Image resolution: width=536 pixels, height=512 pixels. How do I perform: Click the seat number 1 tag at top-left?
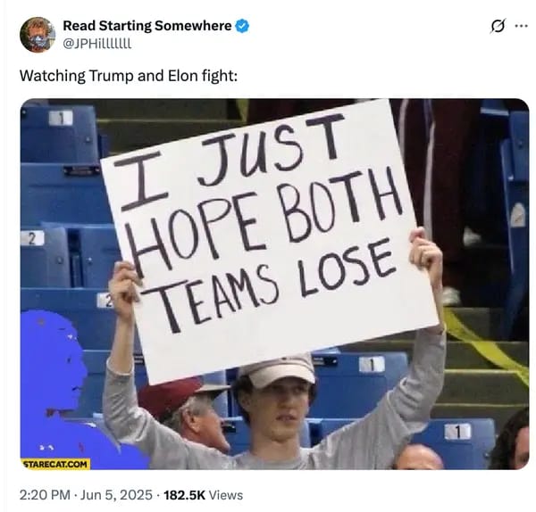[61, 118]
